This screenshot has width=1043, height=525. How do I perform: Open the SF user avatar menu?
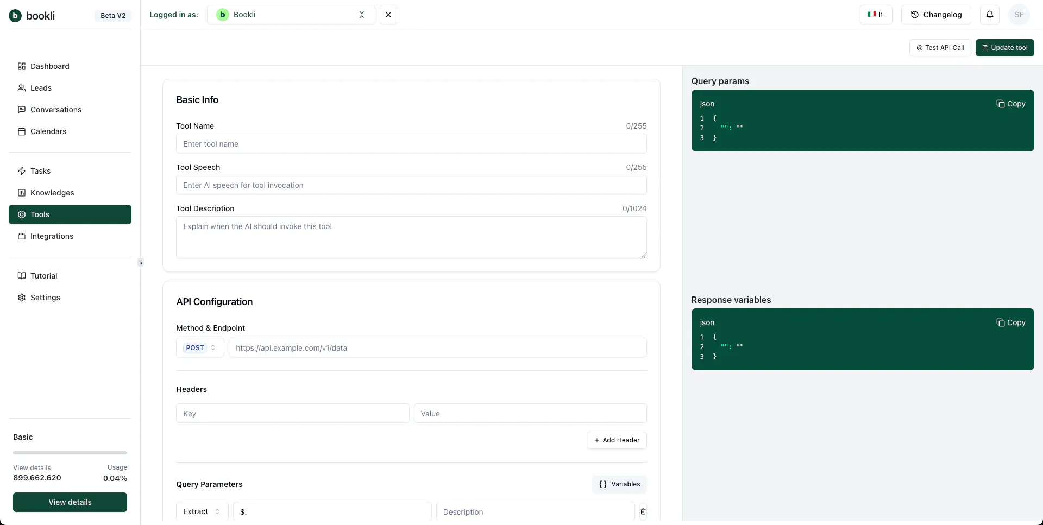tap(1019, 15)
